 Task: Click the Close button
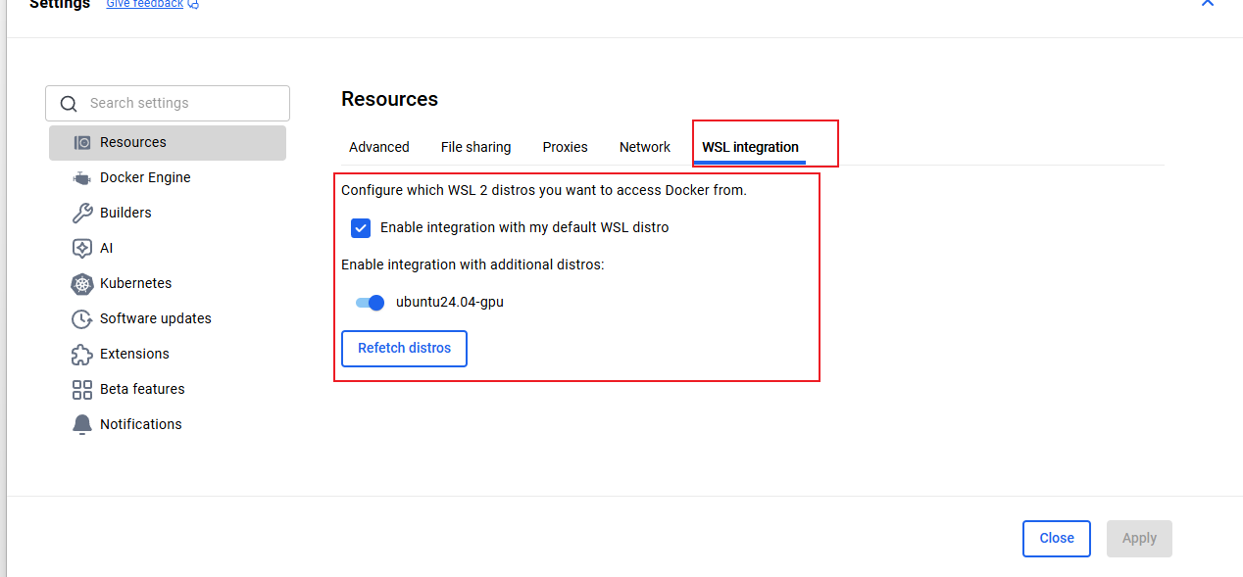(1056, 538)
